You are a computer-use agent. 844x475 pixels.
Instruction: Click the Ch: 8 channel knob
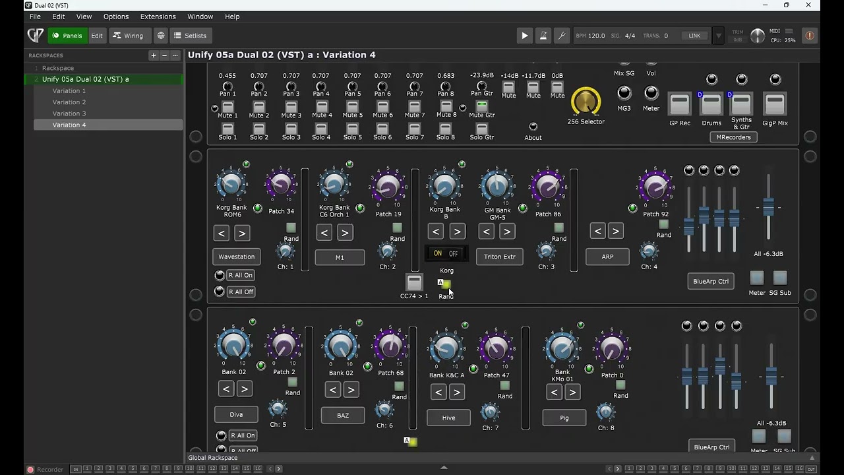605,412
